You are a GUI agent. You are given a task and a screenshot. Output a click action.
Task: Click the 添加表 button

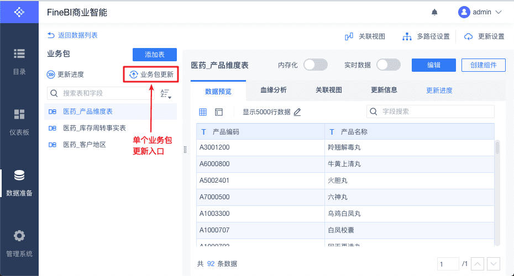pos(155,55)
